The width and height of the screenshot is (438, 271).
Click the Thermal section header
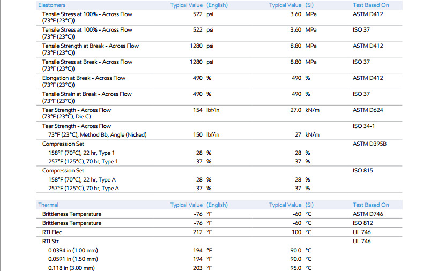tap(48, 205)
